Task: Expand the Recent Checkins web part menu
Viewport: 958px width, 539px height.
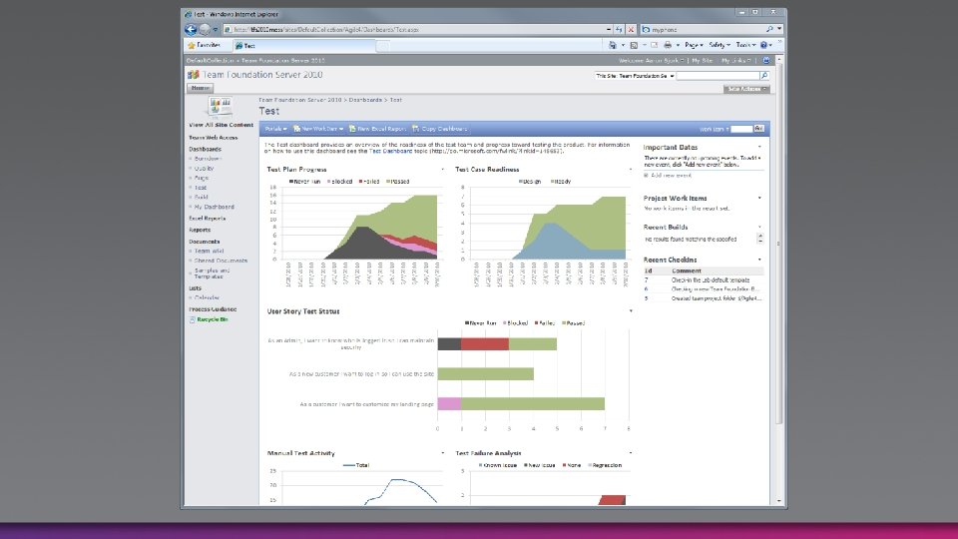Action: point(759,260)
